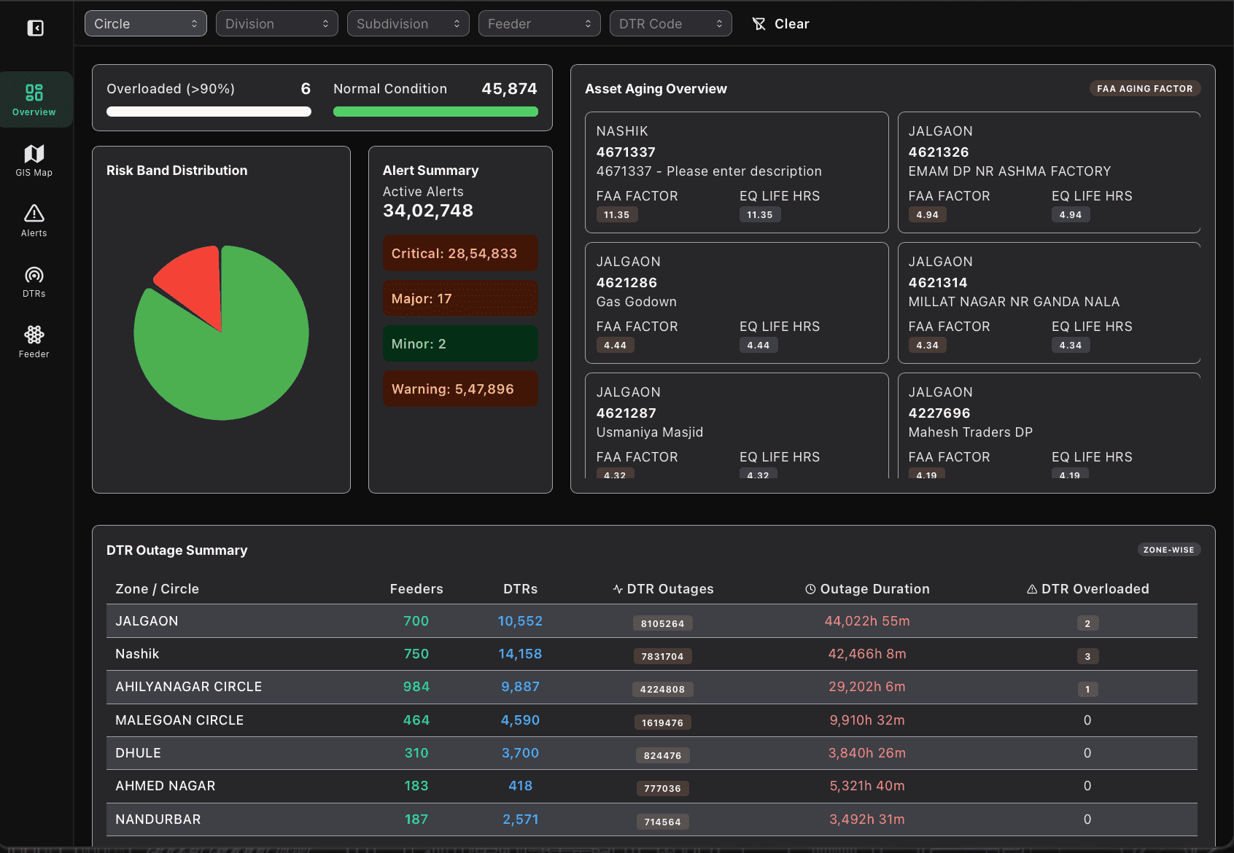The width and height of the screenshot is (1234, 853).
Task: Select the NANDURBAR row
Action: [652, 819]
